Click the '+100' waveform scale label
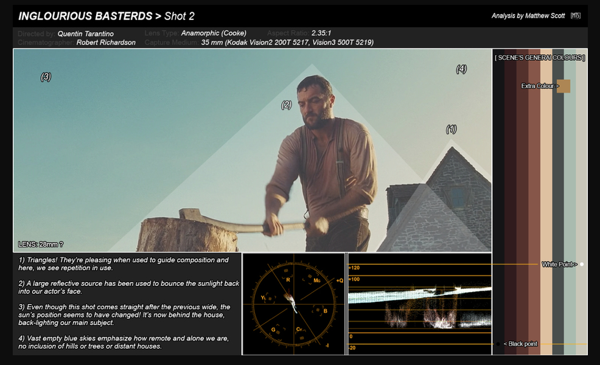600x365 pixels. 354,279
